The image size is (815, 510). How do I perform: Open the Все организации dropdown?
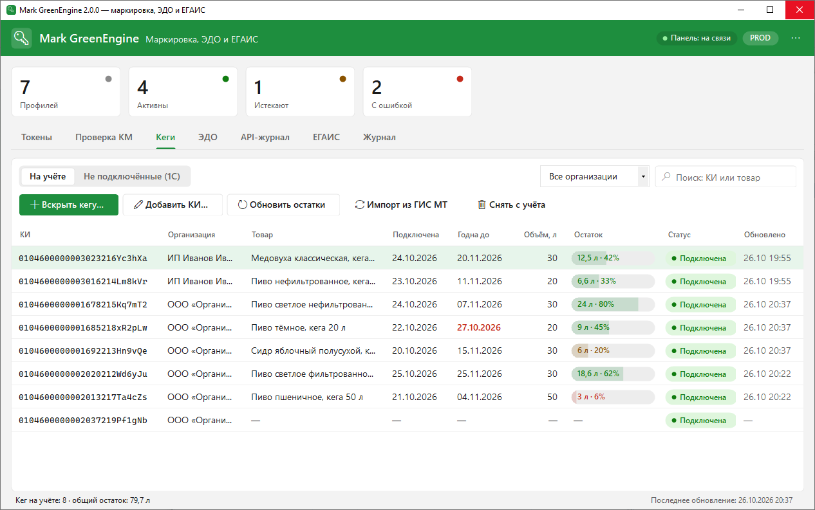pos(594,177)
